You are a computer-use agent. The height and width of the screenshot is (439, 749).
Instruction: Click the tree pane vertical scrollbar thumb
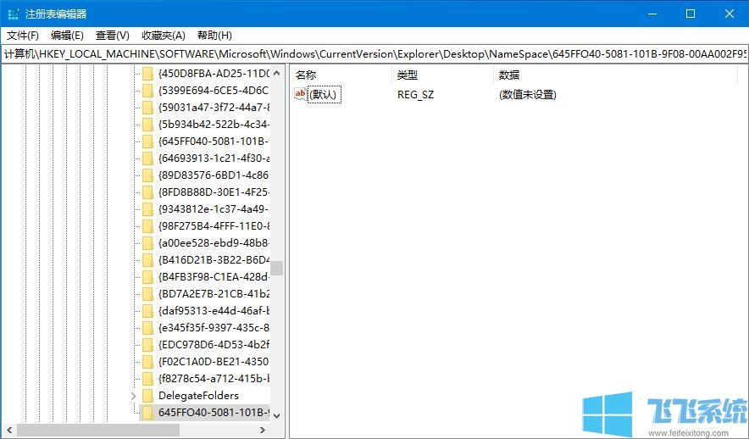[x=276, y=268]
